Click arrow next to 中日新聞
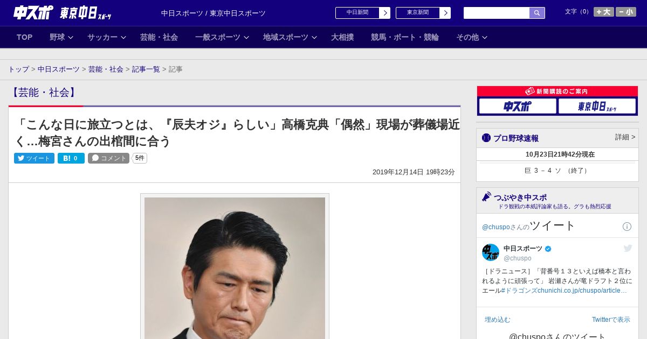647x339 pixels. (385, 13)
